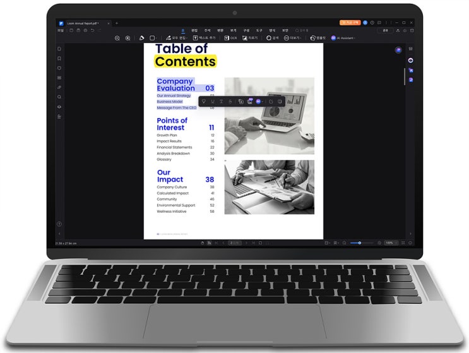This screenshot has height=353, width=469.
Task: Toggle fullscreen mode icon in status bar
Action: tap(403, 243)
